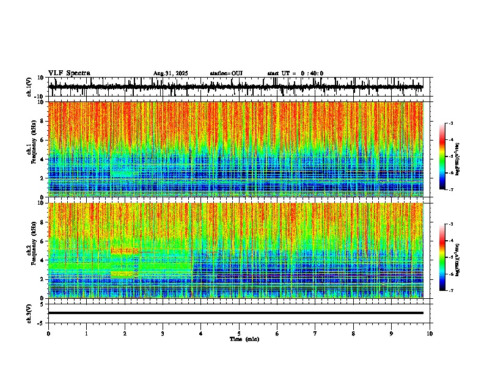Click the "5" tick of ch.3(V) axis
The height and width of the screenshot is (374, 484).
click(x=42, y=304)
